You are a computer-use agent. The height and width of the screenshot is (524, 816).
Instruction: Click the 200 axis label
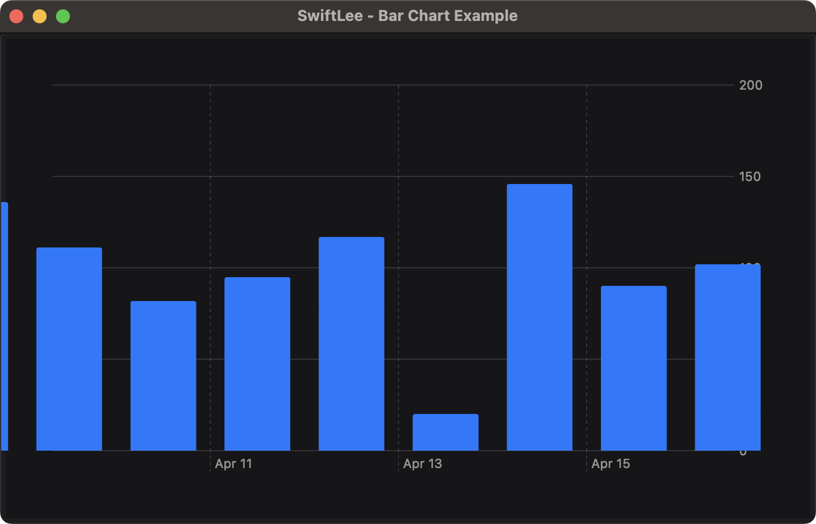(x=752, y=85)
